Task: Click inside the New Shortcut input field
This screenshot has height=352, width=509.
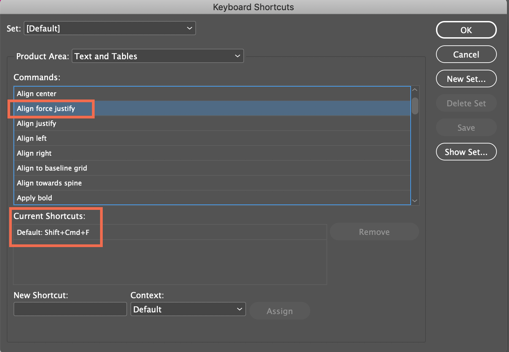Action: [70, 309]
